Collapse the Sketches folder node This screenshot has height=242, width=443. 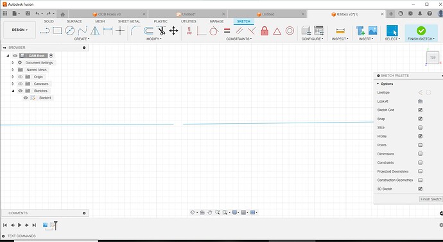point(13,91)
